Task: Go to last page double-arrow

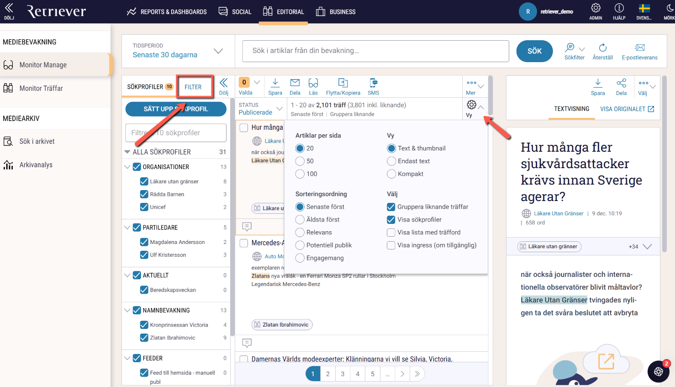Action: pyautogui.click(x=417, y=374)
